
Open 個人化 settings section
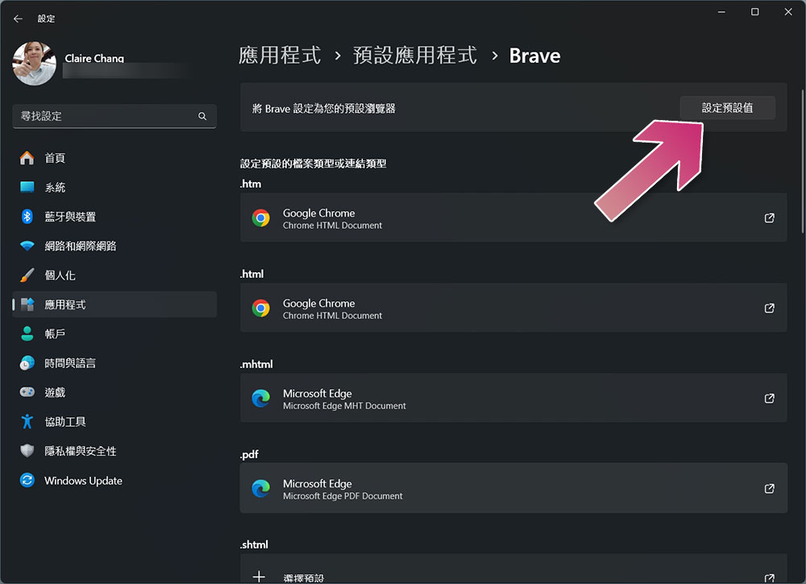[114, 275]
